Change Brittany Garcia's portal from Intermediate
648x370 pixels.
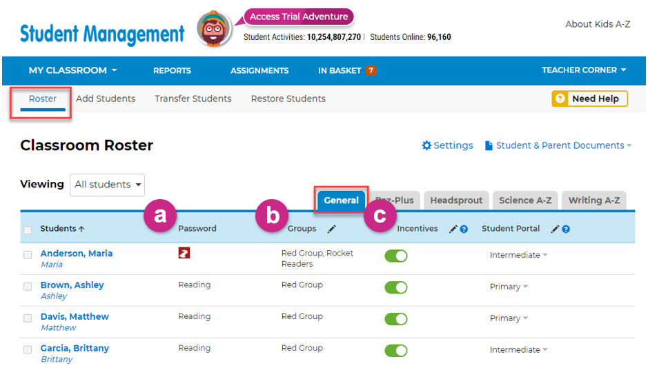tap(519, 350)
